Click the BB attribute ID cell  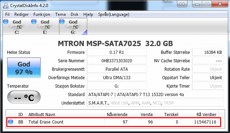(21, 122)
